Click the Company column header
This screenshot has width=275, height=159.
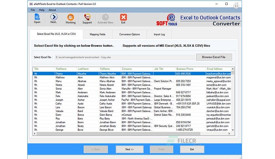coord(137,69)
